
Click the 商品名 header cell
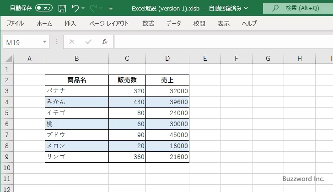click(x=77, y=80)
